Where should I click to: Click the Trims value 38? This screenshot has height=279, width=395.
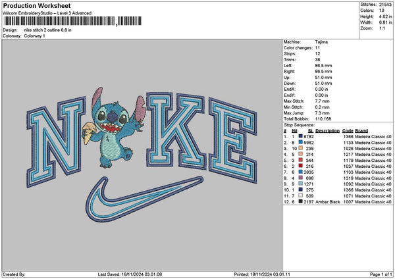point(317,60)
